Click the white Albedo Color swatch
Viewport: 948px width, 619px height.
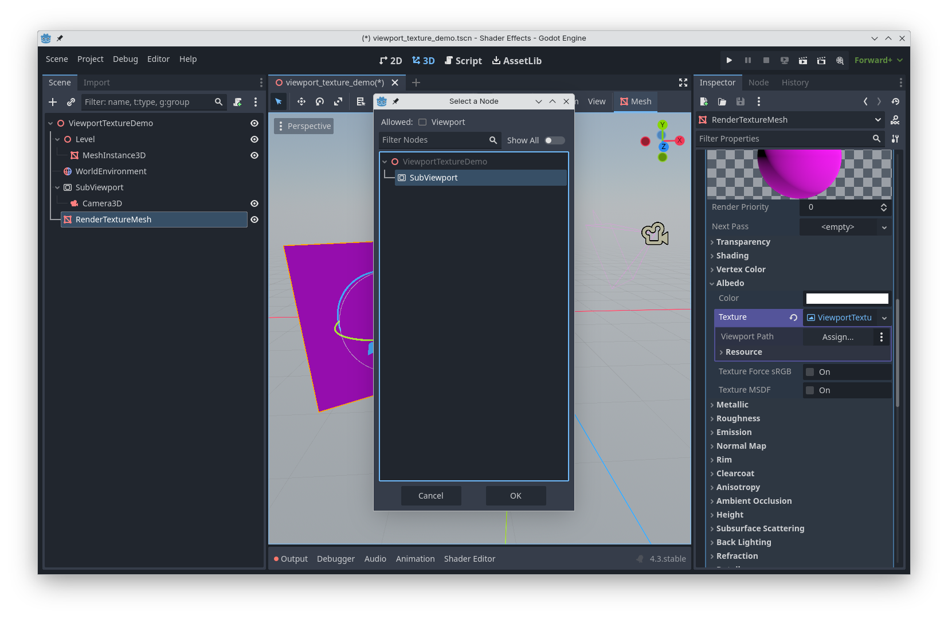click(x=847, y=299)
